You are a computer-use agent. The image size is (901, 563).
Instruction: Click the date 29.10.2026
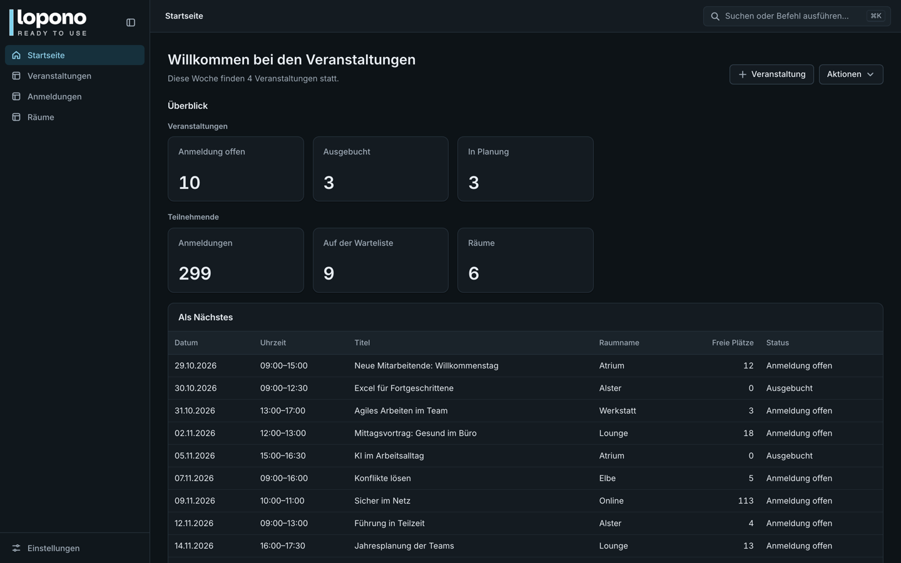(195, 366)
